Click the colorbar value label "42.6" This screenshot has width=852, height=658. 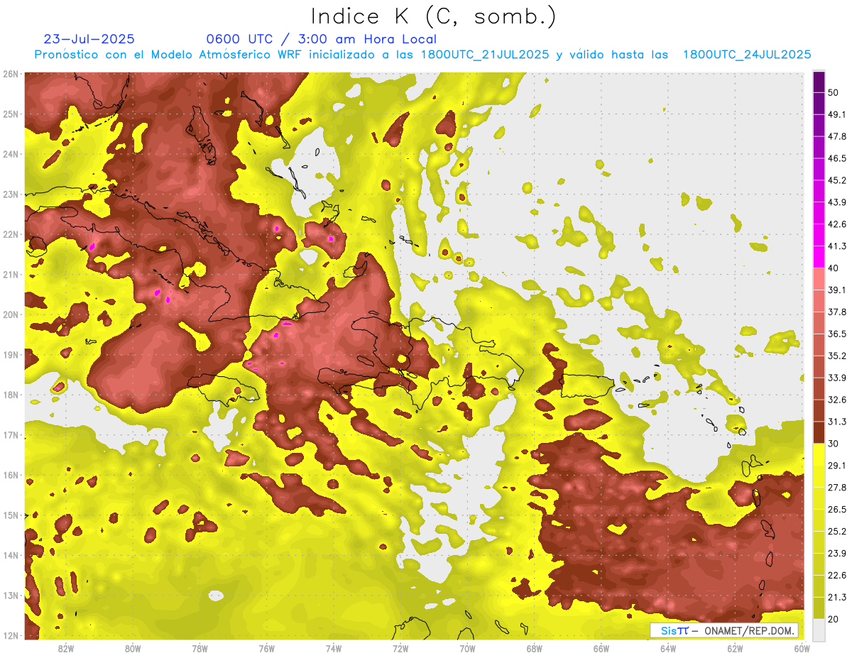tap(836, 224)
